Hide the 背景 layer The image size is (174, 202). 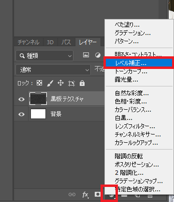tap(21, 114)
